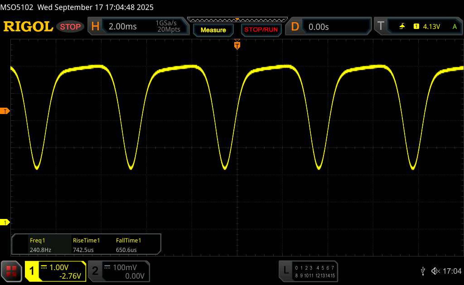Click the RIGOL logo
This screenshot has width=464, height=285.
pos(28,27)
